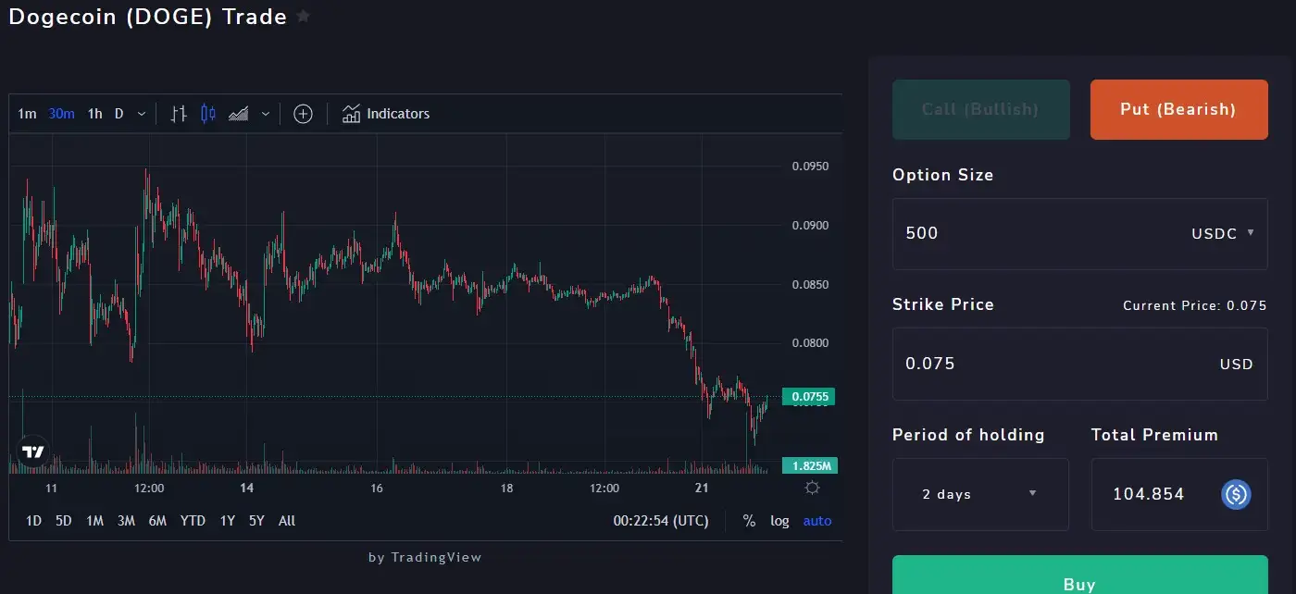Open chart settings gear icon

tap(812, 489)
